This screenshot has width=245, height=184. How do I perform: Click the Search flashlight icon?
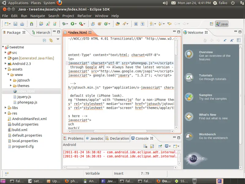coord(124,24)
